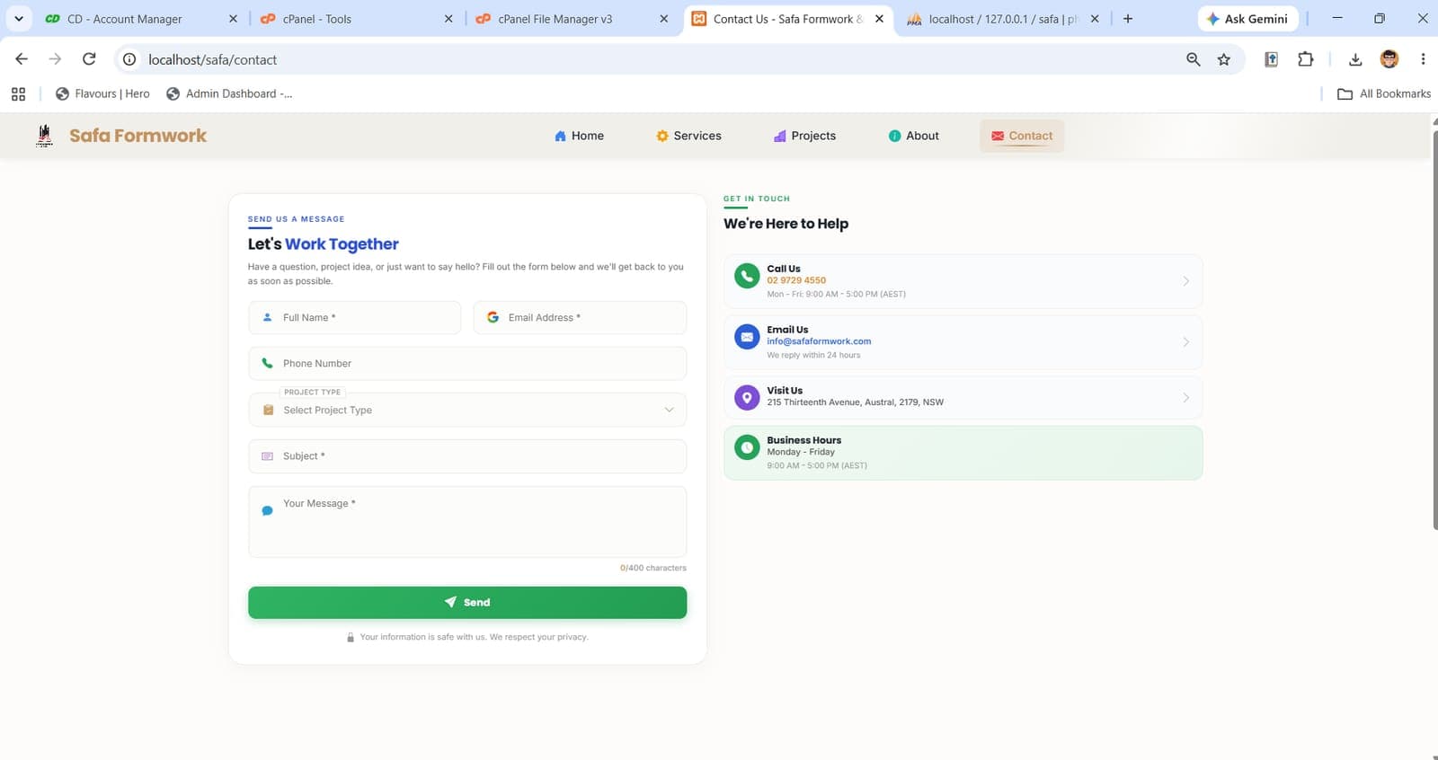Open the Services nav item
The width and height of the screenshot is (1438, 760).
coord(688,136)
